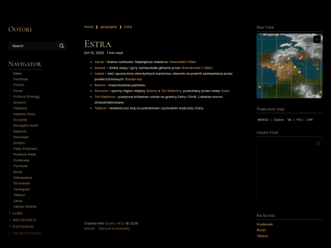
Task: Open Boerre link starting the krasnoludzkie bullet
Action: pos(100,85)
